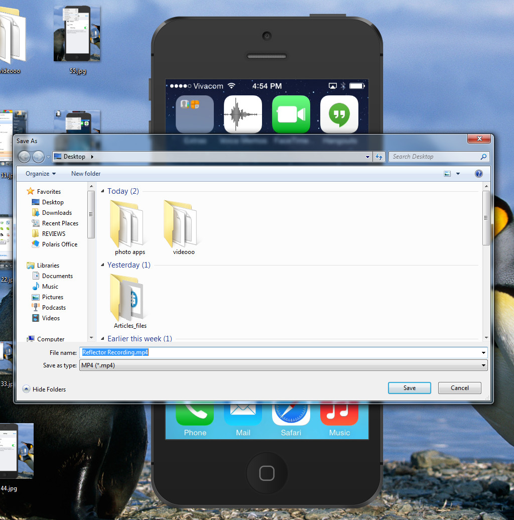The height and width of the screenshot is (520, 514).
Task: Click the Save button
Action: pyautogui.click(x=409, y=388)
